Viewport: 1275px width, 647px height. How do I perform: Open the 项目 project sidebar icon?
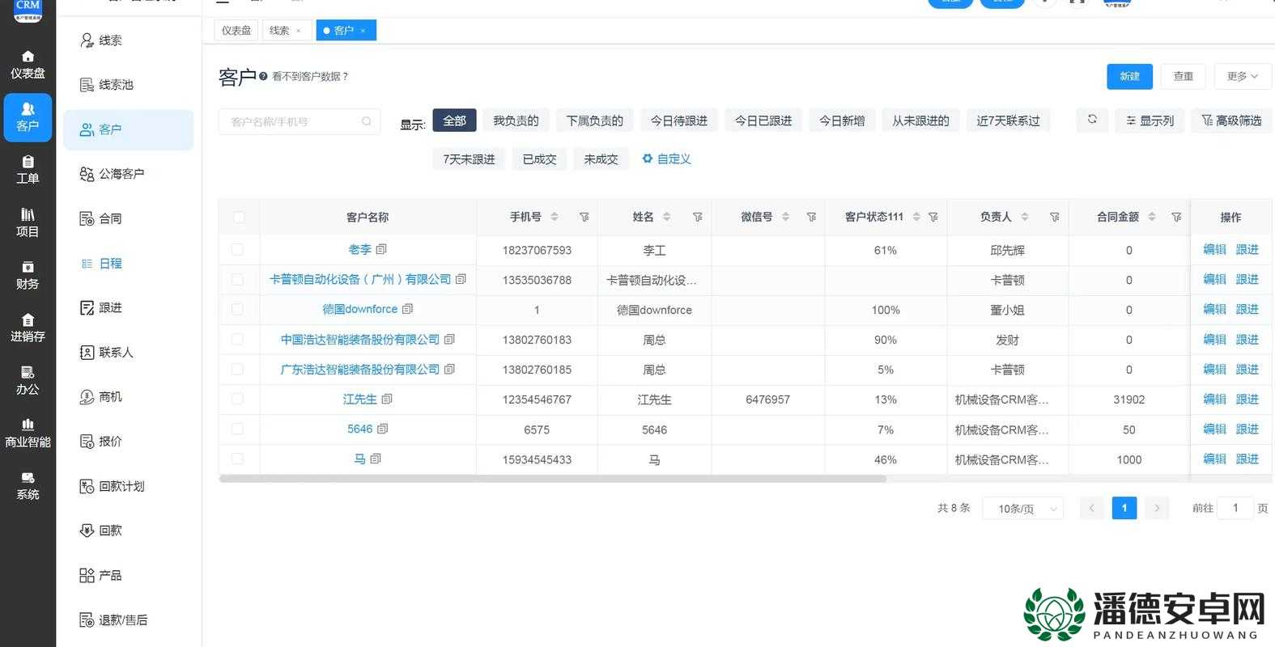tap(28, 222)
